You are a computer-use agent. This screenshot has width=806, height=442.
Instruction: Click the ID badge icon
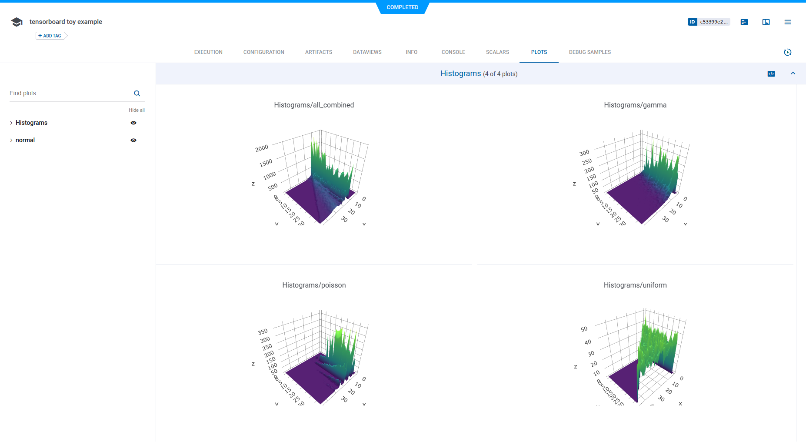click(x=693, y=22)
